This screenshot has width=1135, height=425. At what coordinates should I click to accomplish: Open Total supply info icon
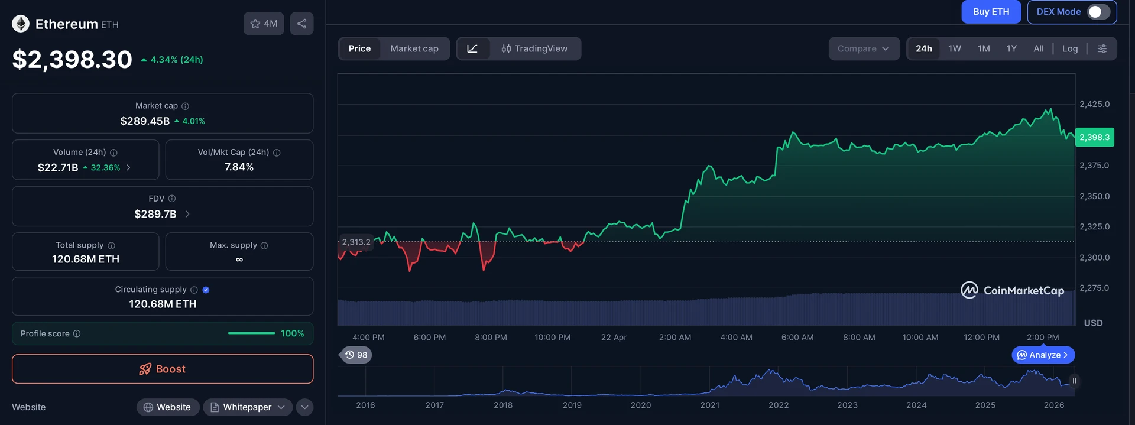[111, 245]
